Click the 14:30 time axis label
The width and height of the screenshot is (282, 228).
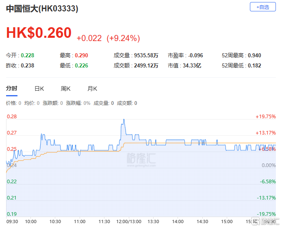click(x=202, y=221)
